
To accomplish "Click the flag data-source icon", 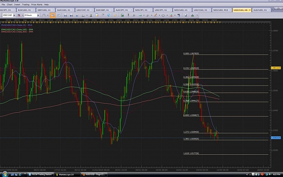I will pos(19,15).
